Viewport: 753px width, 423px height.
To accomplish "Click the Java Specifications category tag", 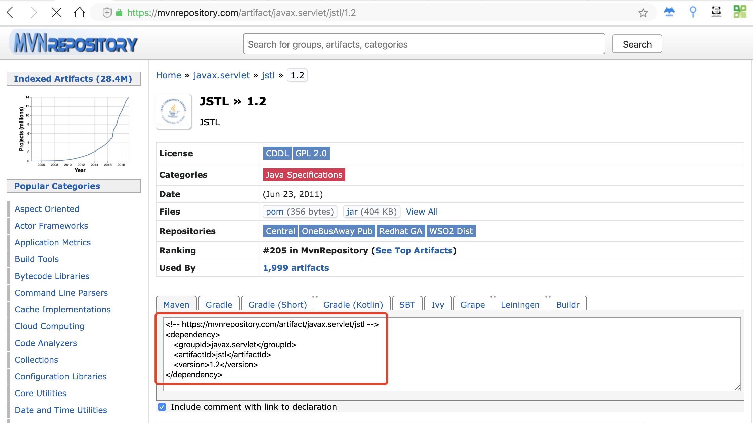I will pyautogui.click(x=304, y=175).
